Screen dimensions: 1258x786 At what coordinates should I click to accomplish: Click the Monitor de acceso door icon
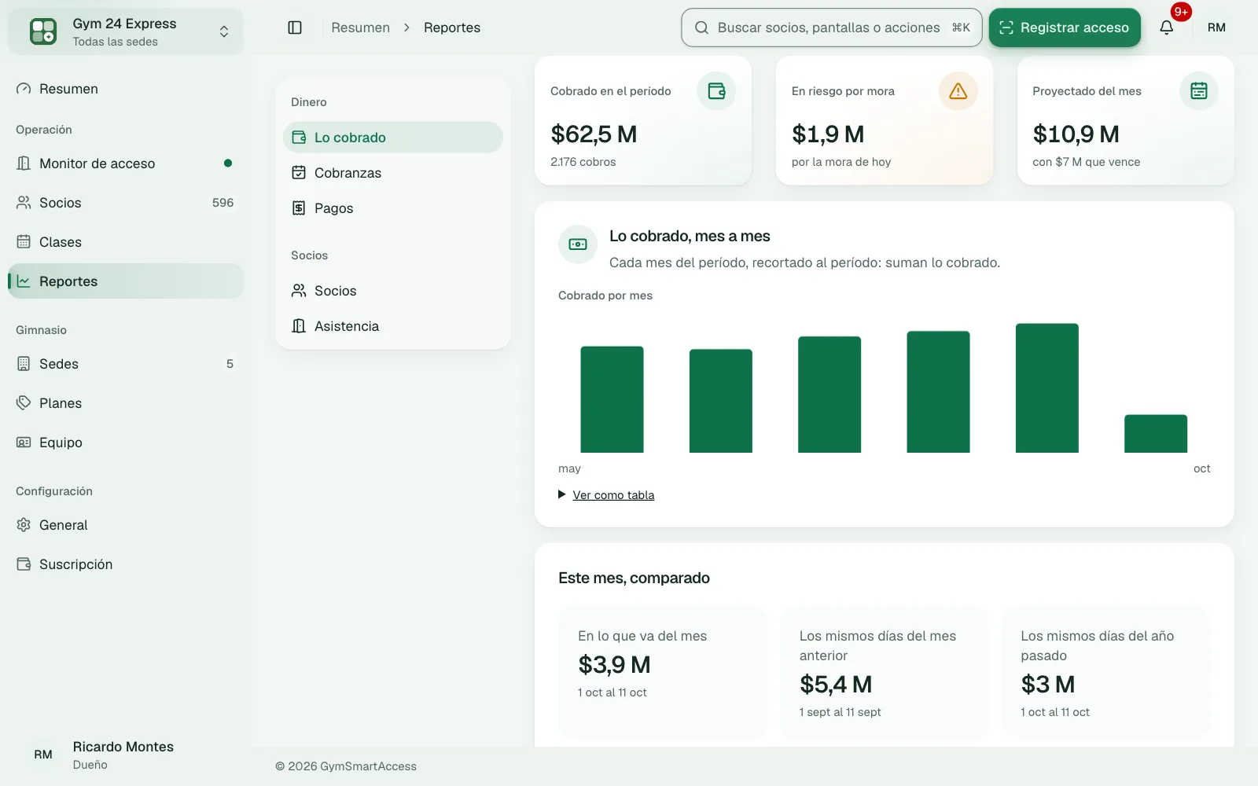[x=24, y=163]
